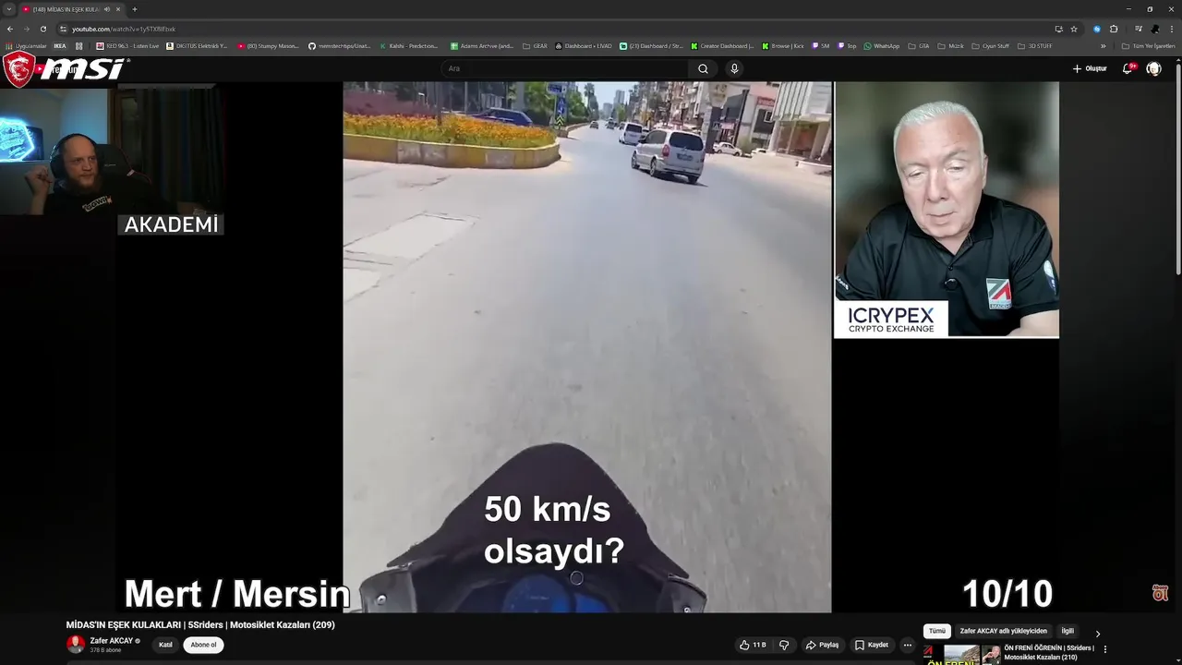Viewport: 1182px width, 665px height.
Task: Open Müzik bookmark folder
Action: [950, 45]
